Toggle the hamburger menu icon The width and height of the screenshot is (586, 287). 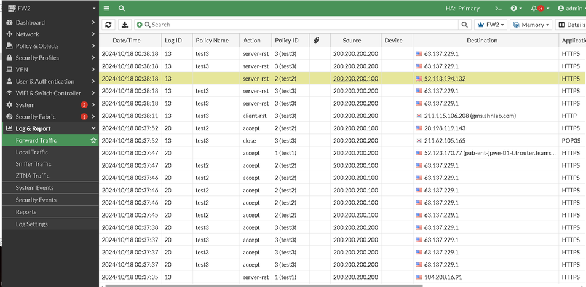click(107, 8)
